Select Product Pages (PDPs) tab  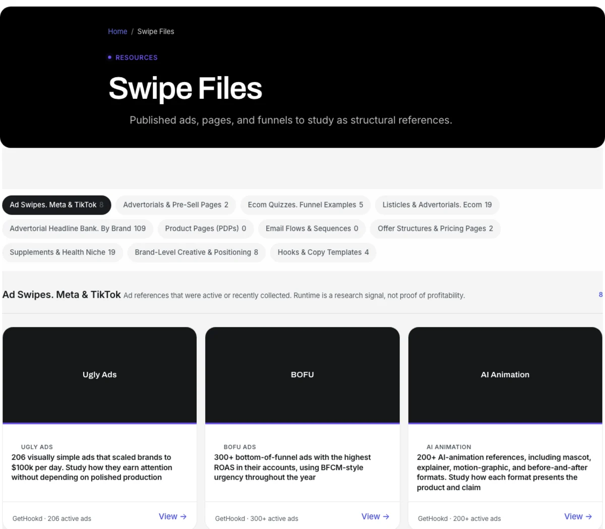[x=206, y=228]
